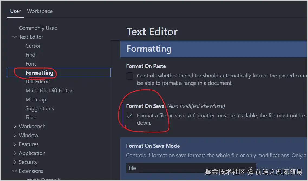Open the Suggestions settings section
308x181 pixels.
(x=40, y=108)
